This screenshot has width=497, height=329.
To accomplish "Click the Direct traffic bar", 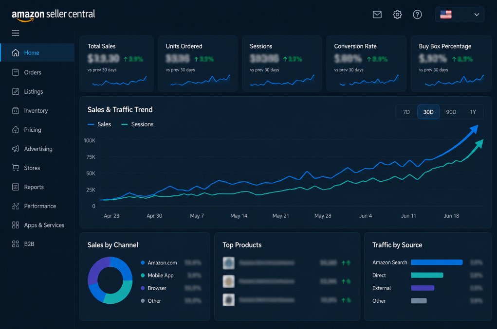I will click(427, 275).
